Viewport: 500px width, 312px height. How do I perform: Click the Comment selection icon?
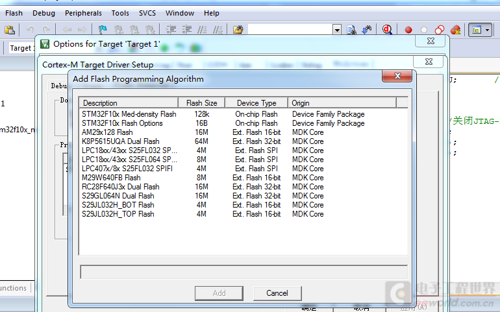point(202,30)
